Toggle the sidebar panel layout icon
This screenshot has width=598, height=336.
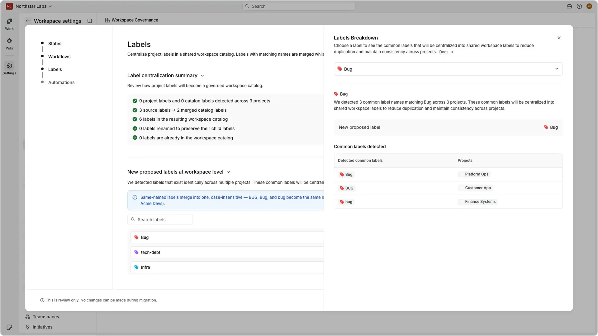[90, 21]
